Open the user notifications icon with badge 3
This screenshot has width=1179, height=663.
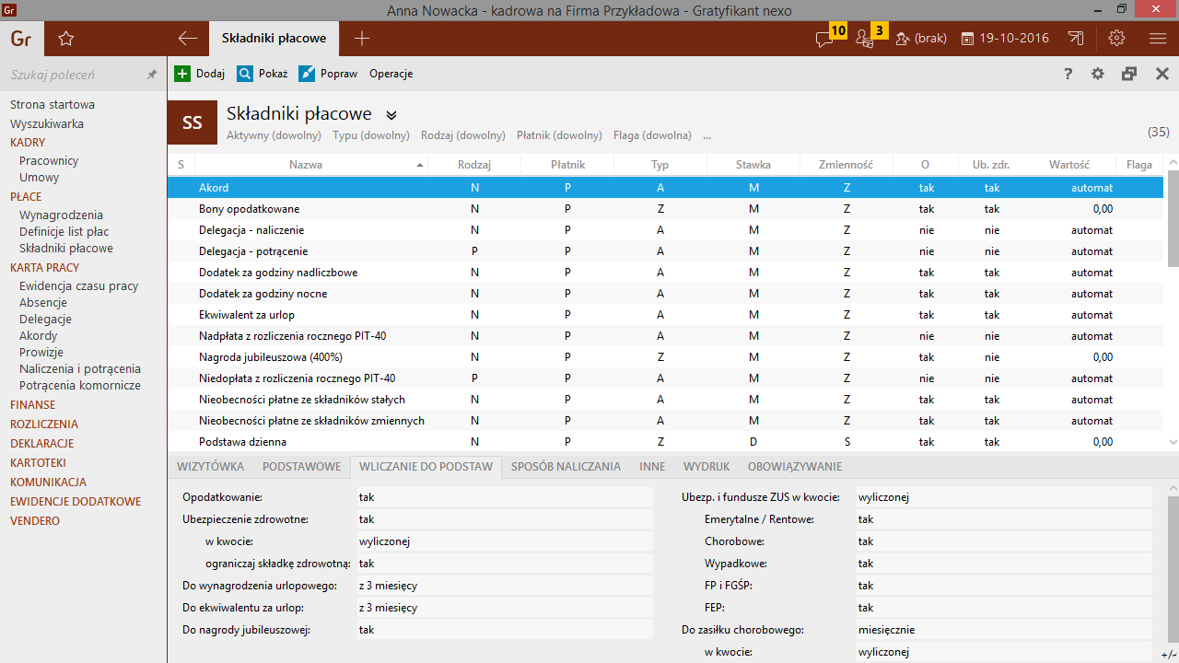coord(864,39)
